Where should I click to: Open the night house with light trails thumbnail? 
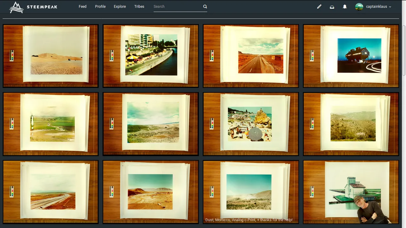pyautogui.click(x=351, y=56)
